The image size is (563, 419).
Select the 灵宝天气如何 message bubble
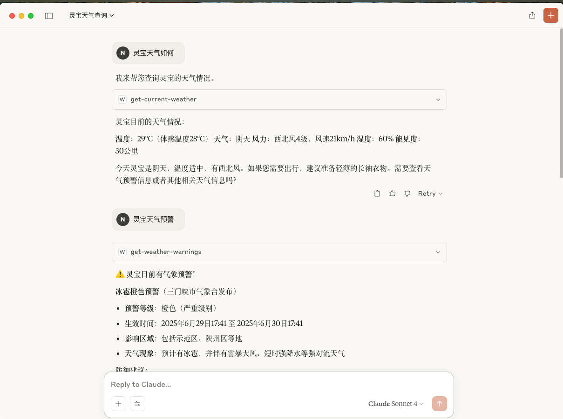pos(148,53)
